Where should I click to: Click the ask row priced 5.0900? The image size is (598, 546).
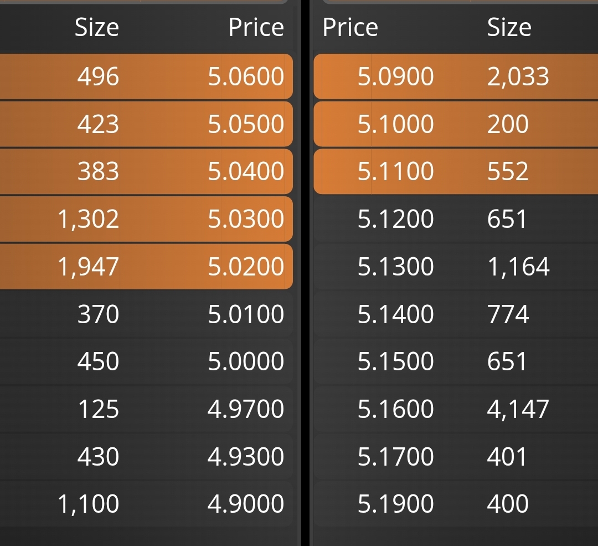coord(456,76)
